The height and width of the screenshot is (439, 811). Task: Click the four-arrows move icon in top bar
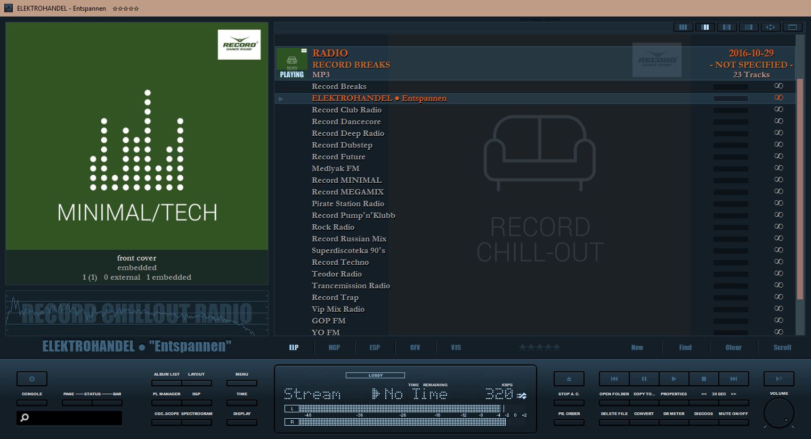[x=771, y=27]
